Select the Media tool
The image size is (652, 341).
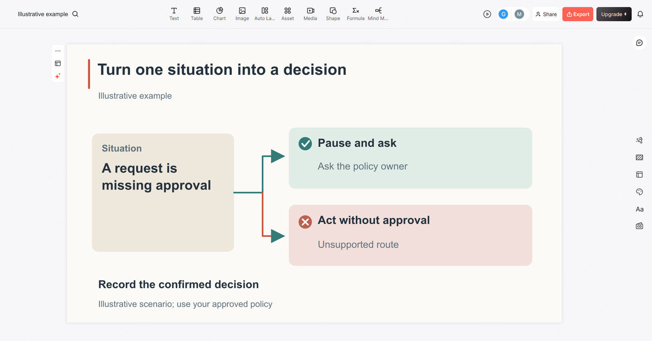(310, 14)
